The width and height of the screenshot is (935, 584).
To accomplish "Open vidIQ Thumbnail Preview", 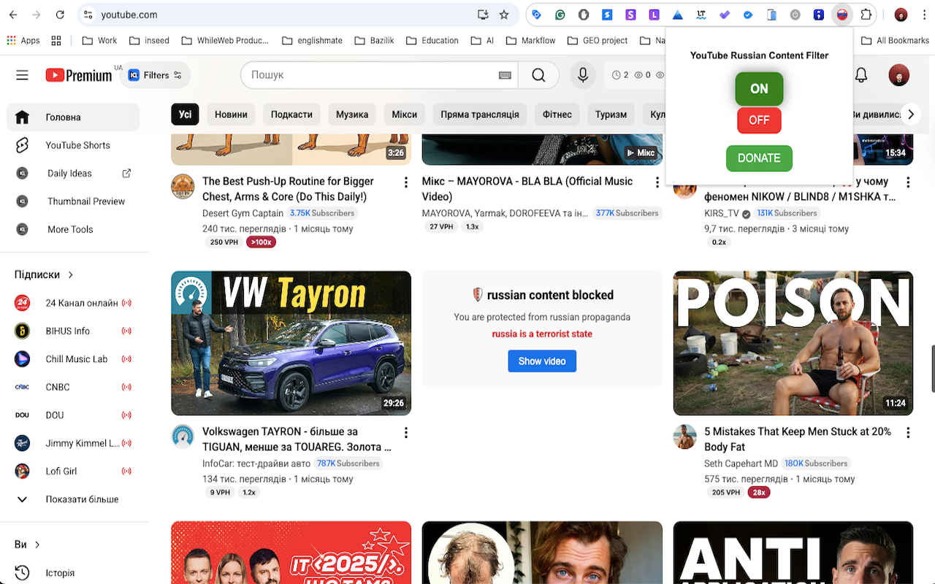I will coord(73,201).
